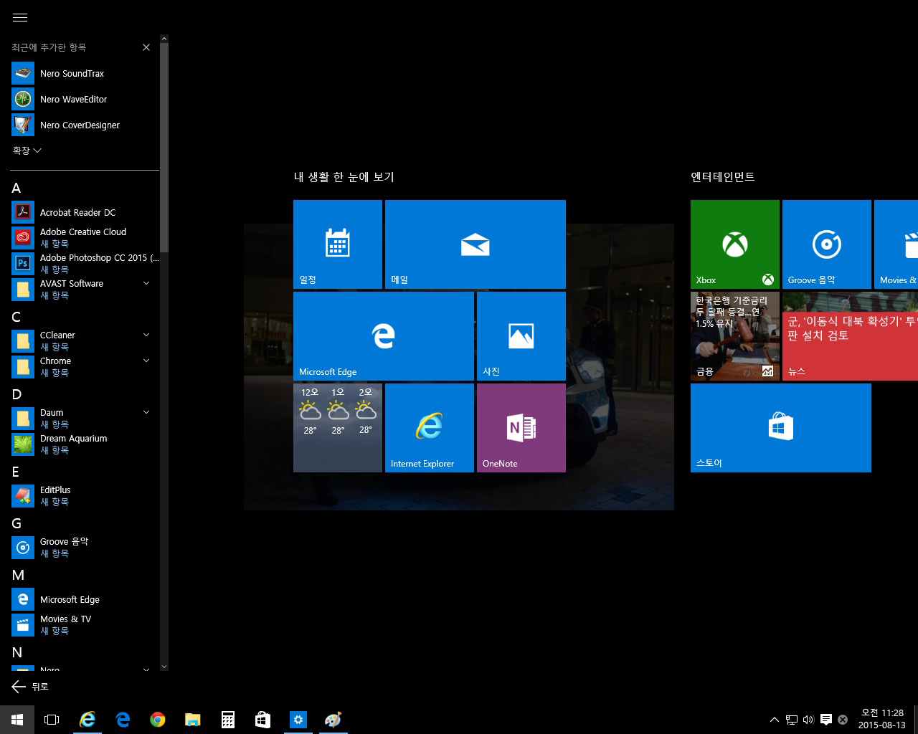This screenshot has height=734, width=918.
Task: Click the app list scroll down arrow
Action: 164,667
